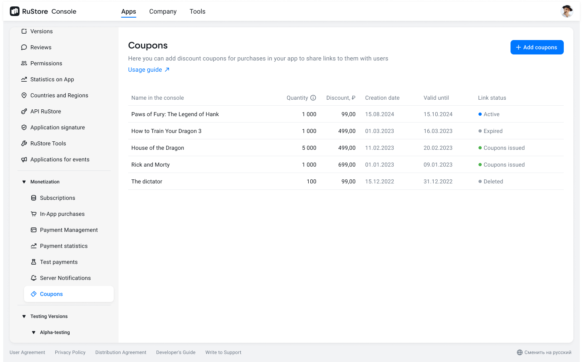Viewport: 583px width, 362px height.
Task: Open the Developer's Guide footer link
Action: pyautogui.click(x=176, y=352)
